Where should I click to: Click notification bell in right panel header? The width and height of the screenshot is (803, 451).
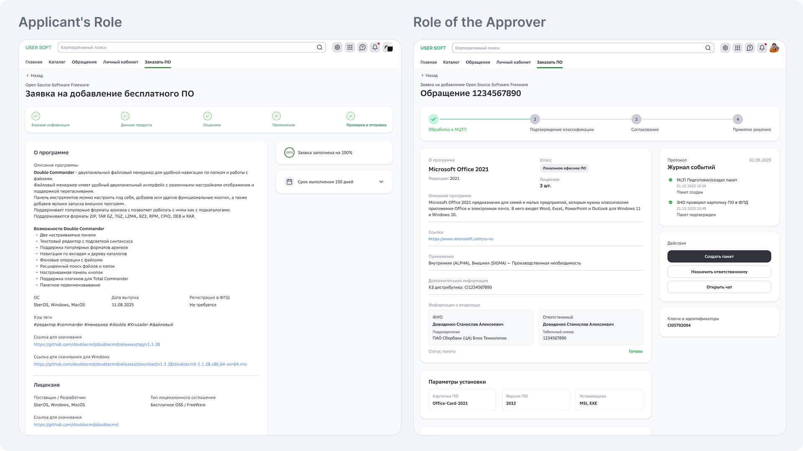coord(762,48)
